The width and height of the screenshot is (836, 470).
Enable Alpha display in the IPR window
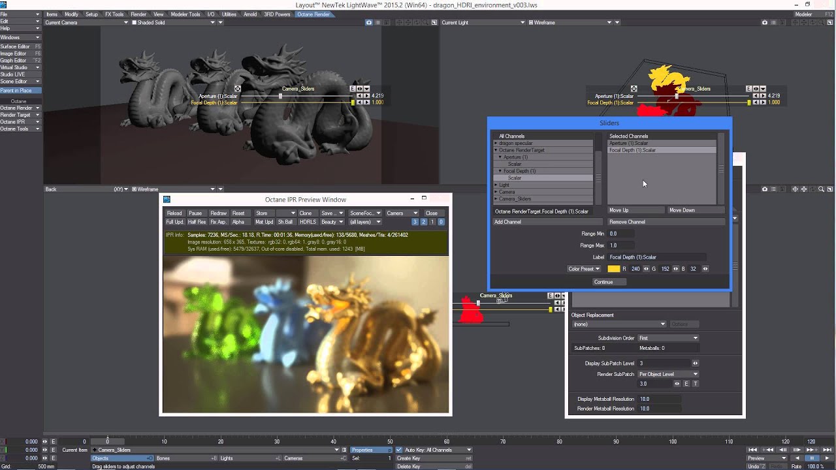(238, 222)
